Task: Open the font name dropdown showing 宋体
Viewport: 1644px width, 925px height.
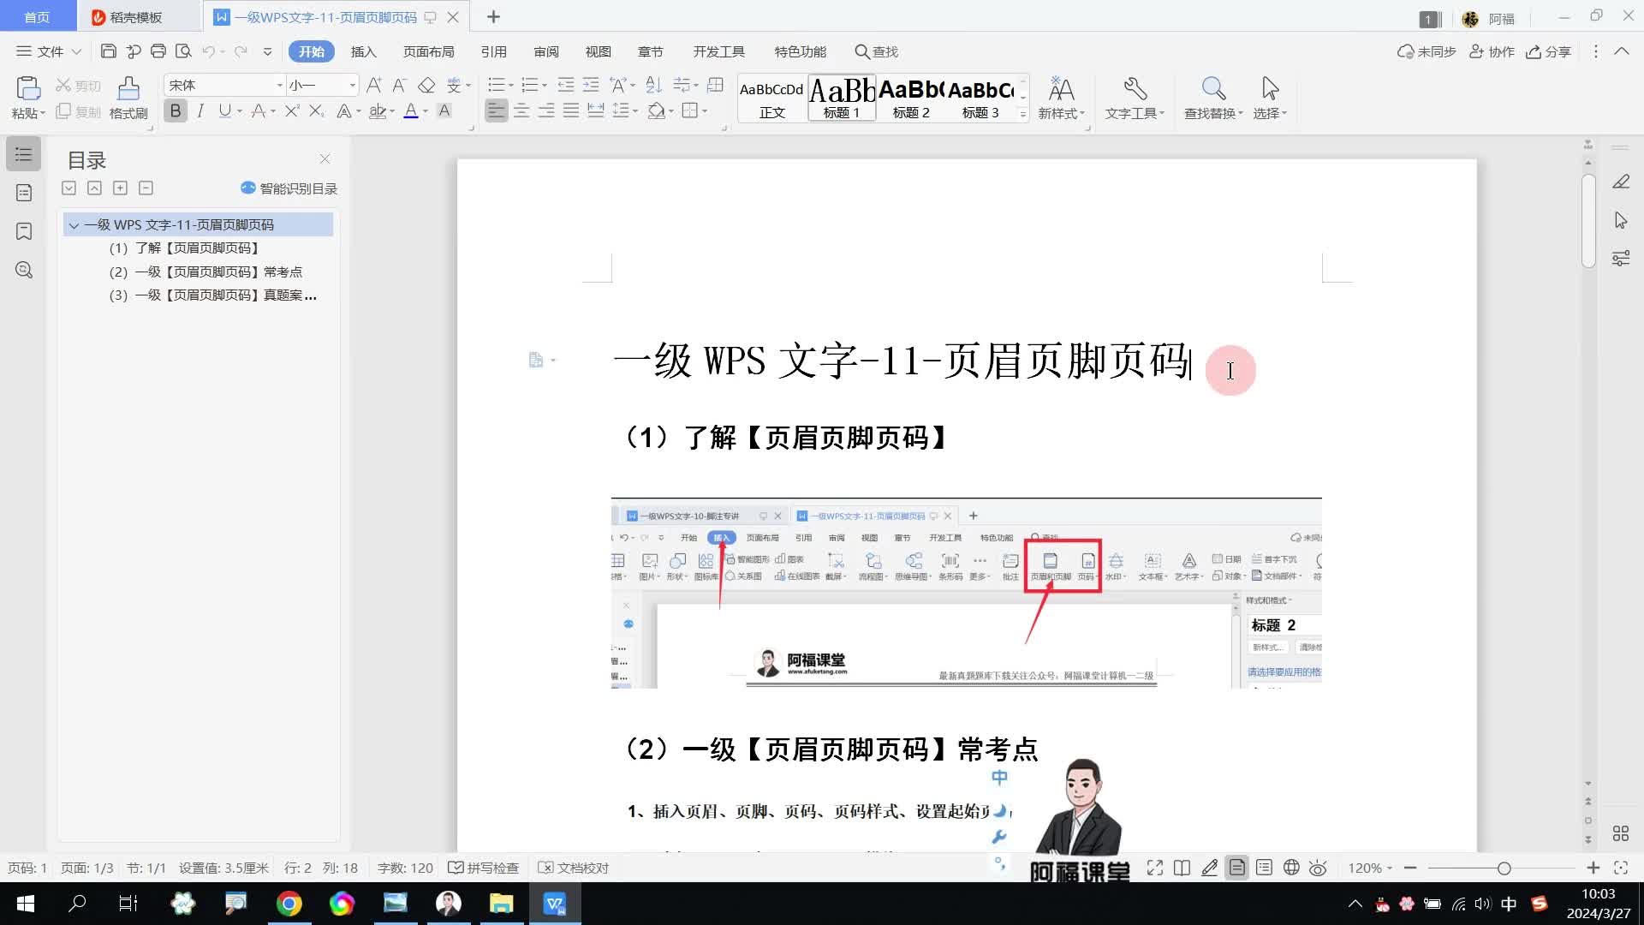Action: click(279, 85)
